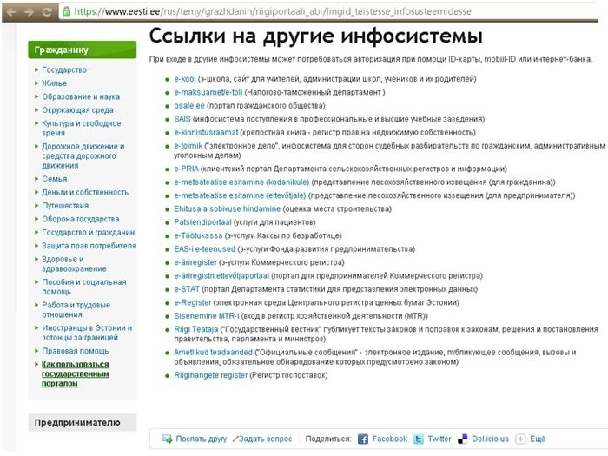Screen dimensions: 608x456
Task: Select Путешествия in the sidebar menu
Action: coord(65,206)
